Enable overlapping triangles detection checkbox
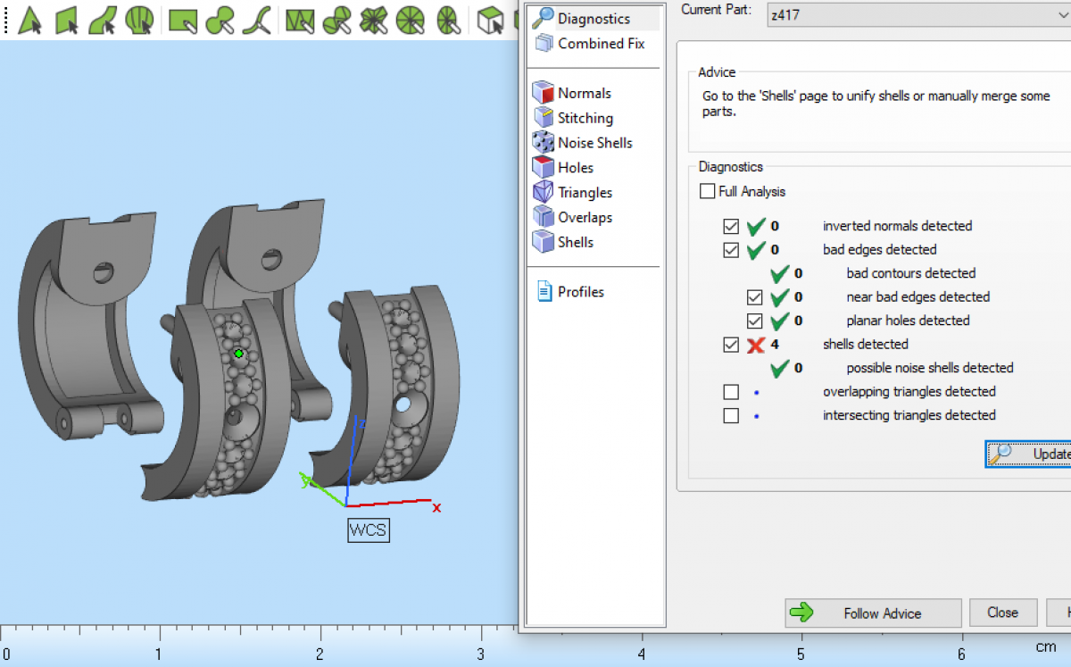Viewport: 1071px width, 667px height. (x=731, y=392)
